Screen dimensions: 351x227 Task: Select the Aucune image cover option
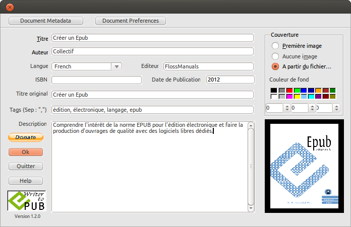coord(275,56)
